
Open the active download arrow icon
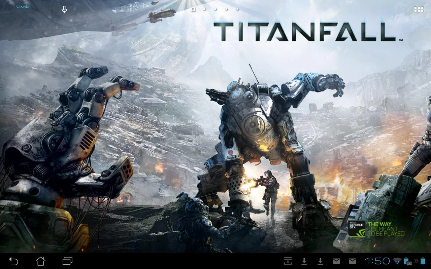click(x=304, y=261)
